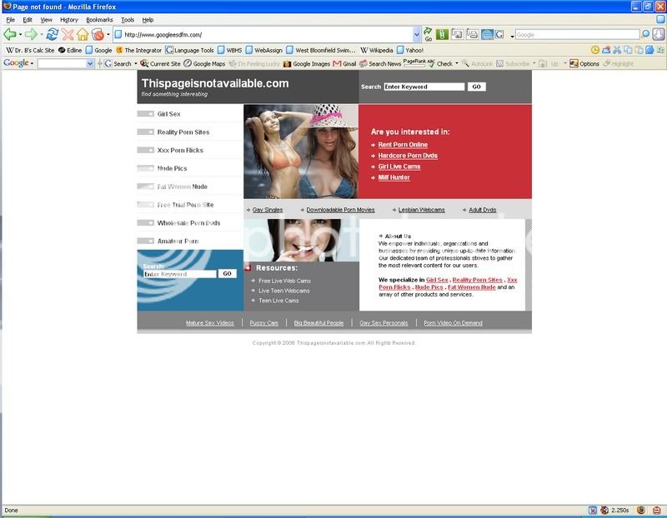Viewport: 667px width, 518px height.
Task: Open the spell Check dropdown arrow
Action: click(459, 63)
